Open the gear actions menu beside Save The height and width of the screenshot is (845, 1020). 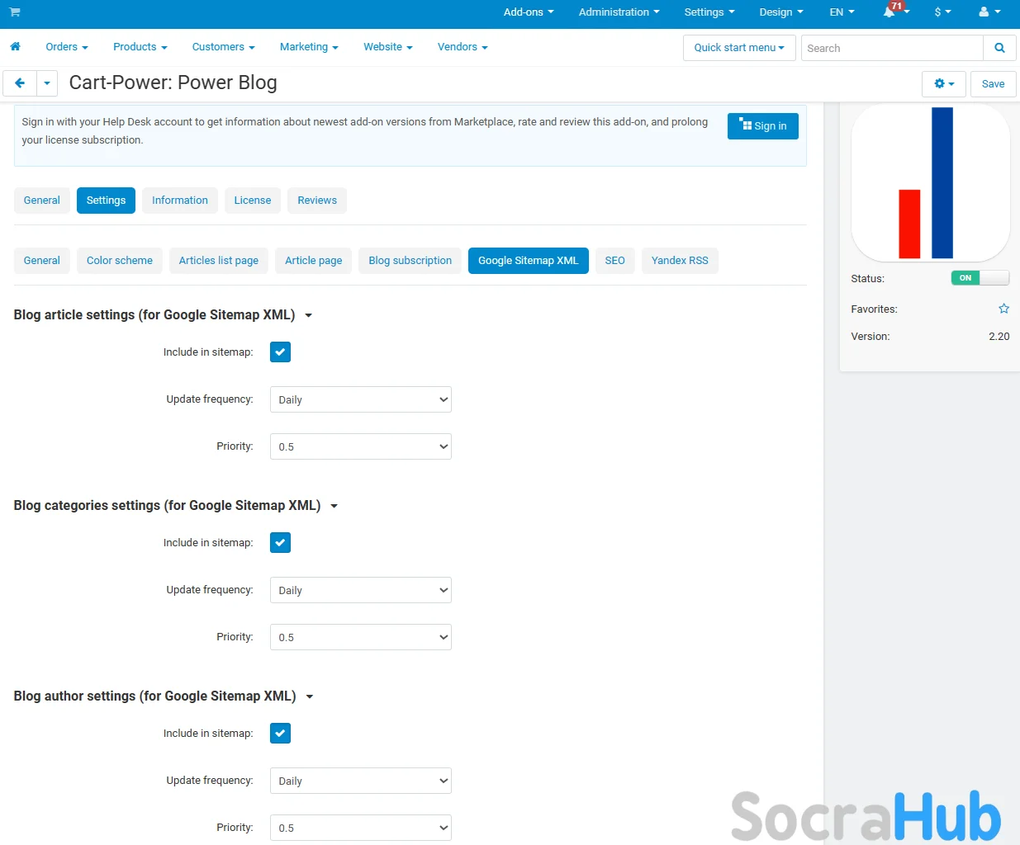[x=943, y=84]
